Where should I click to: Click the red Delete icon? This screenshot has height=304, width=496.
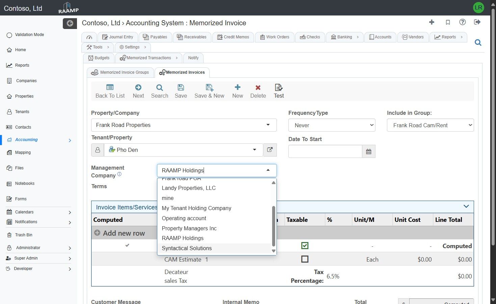pos(258,88)
